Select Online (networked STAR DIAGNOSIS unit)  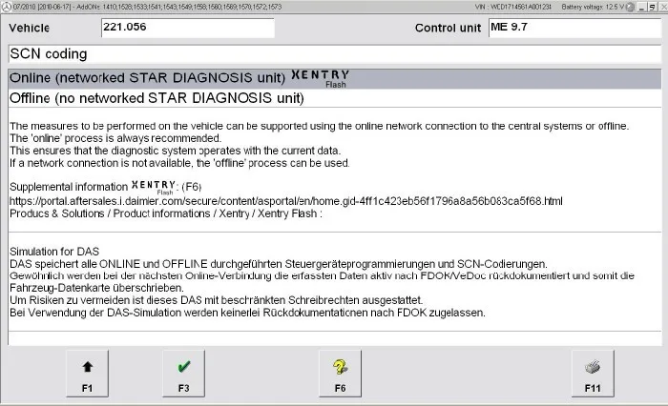click(x=334, y=79)
